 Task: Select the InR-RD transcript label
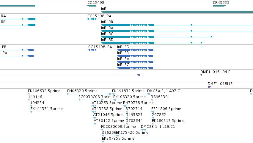click(x=107, y=40)
